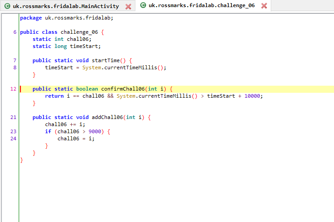
Task: Click the class icon on MainActivity tab
Action: click(x=7, y=6)
